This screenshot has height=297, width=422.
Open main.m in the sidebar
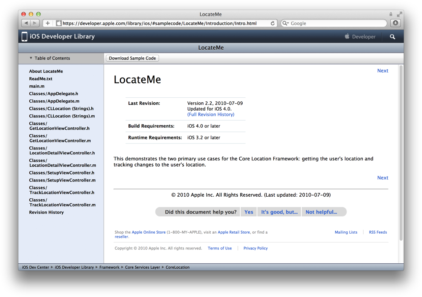click(37, 86)
